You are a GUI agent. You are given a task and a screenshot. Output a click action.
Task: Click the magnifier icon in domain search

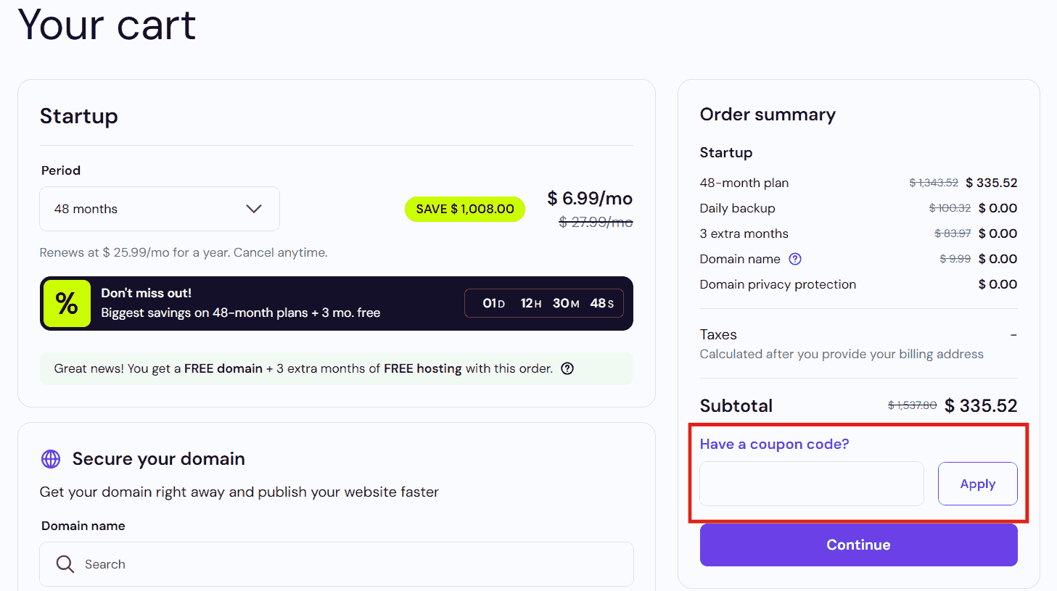click(65, 564)
